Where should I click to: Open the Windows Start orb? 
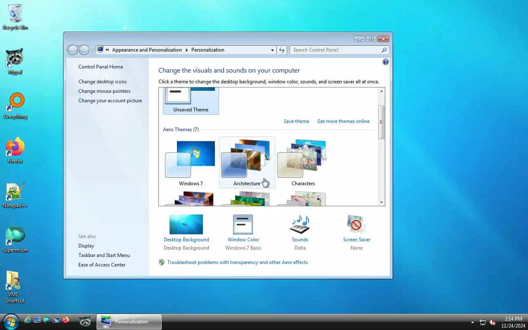[10, 321]
